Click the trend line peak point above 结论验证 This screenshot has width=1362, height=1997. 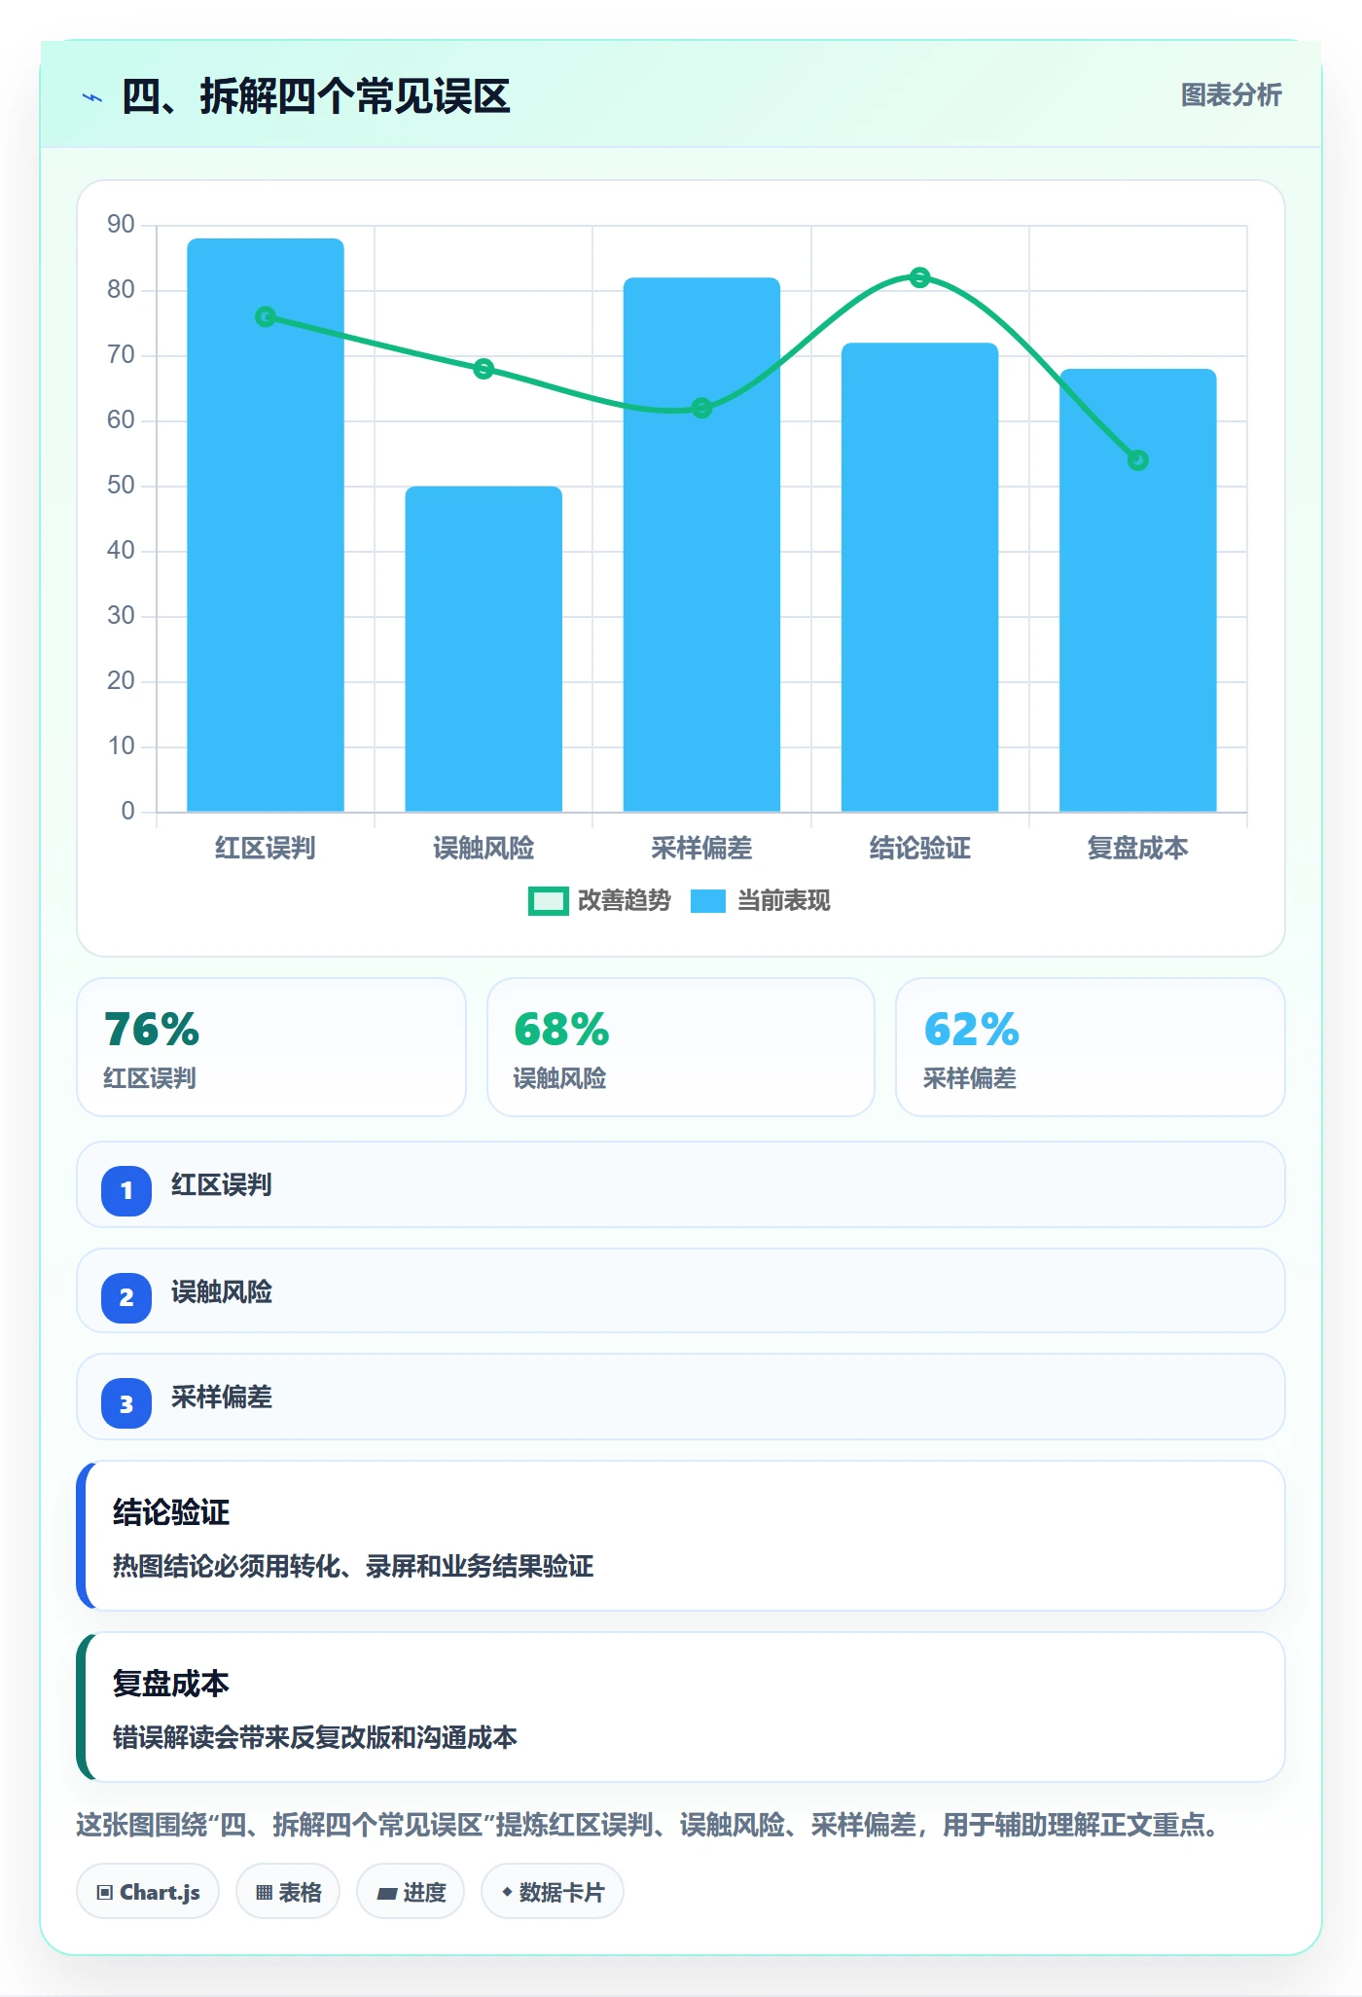919,277
